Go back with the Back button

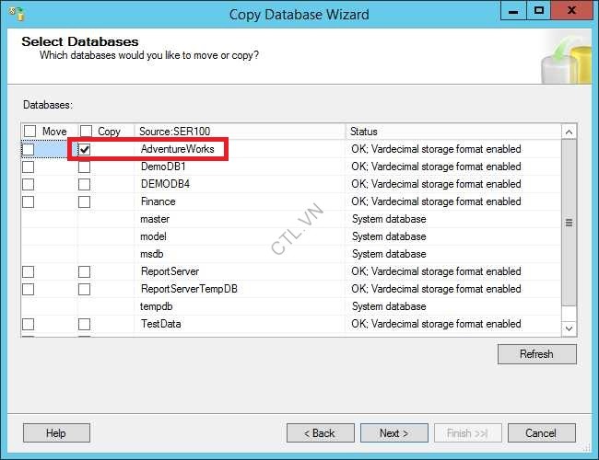320,433
